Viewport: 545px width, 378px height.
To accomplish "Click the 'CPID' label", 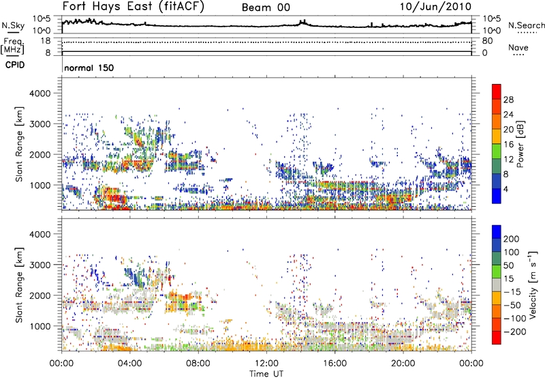I will click(x=15, y=65).
